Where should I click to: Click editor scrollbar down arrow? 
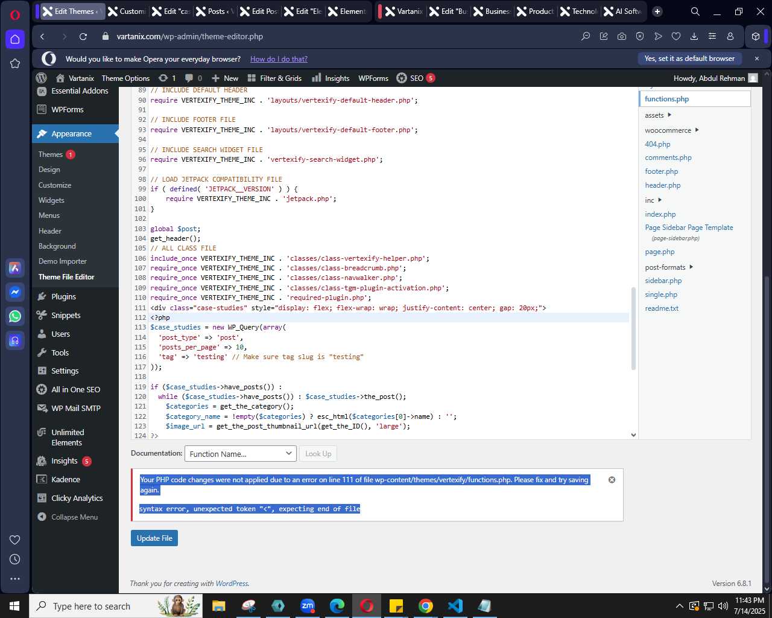pyautogui.click(x=633, y=435)
